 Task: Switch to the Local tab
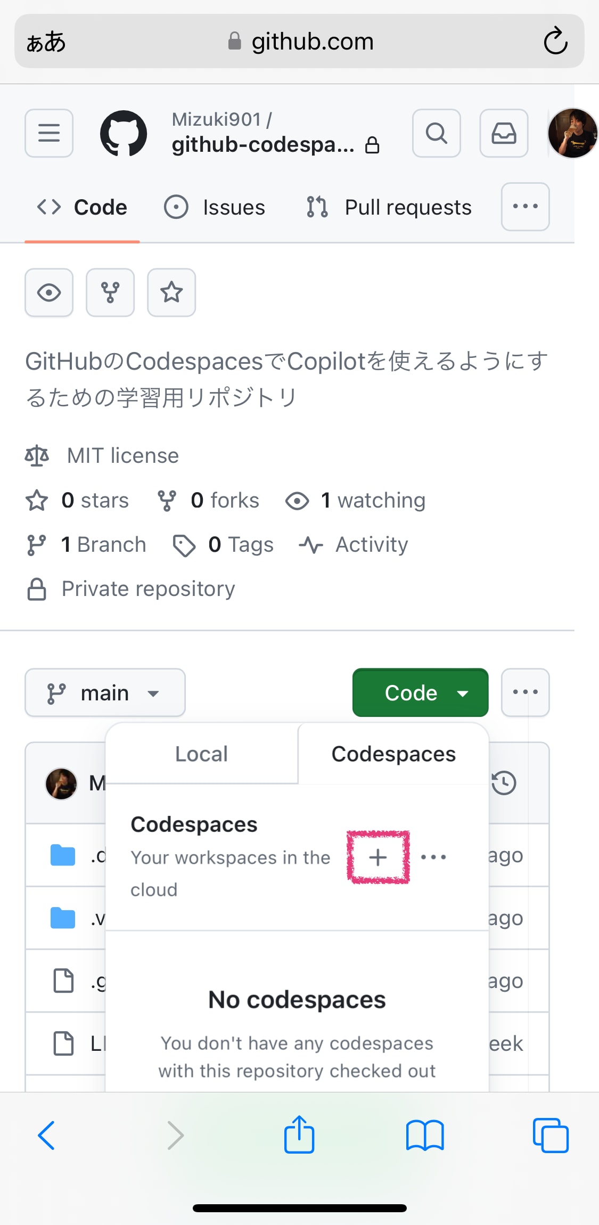tap(202, 754)
